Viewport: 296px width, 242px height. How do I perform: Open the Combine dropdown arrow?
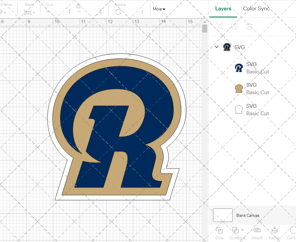(x=242, y=230)
